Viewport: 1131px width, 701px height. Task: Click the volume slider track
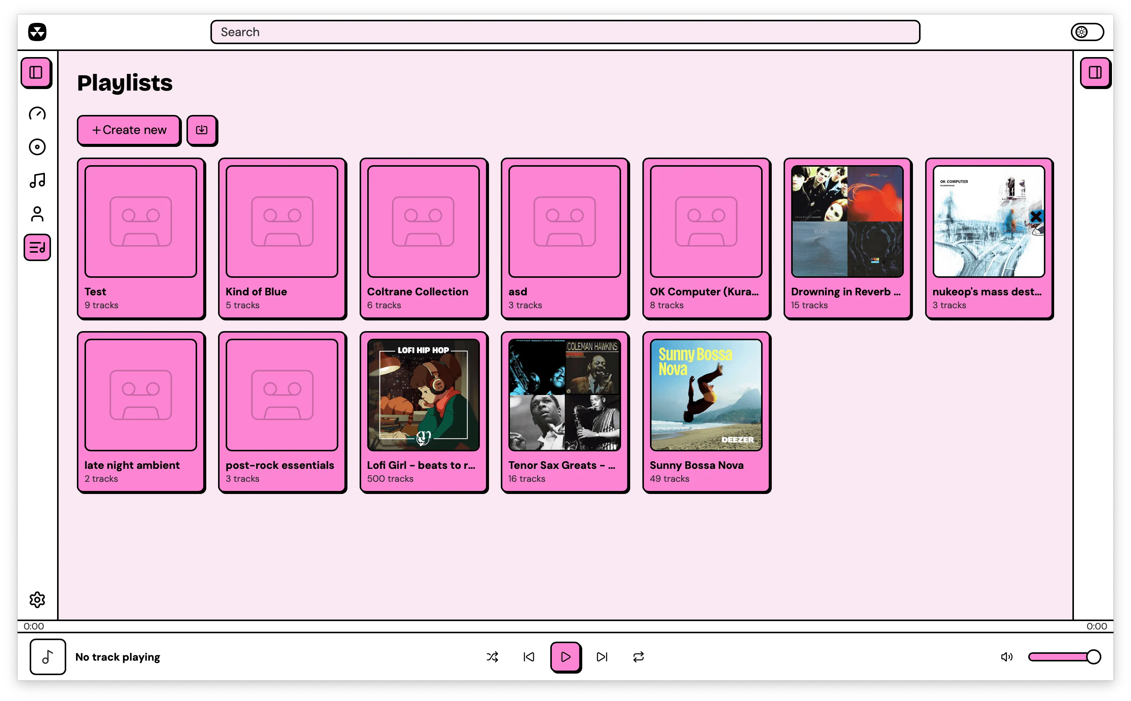click(1059, 656)
